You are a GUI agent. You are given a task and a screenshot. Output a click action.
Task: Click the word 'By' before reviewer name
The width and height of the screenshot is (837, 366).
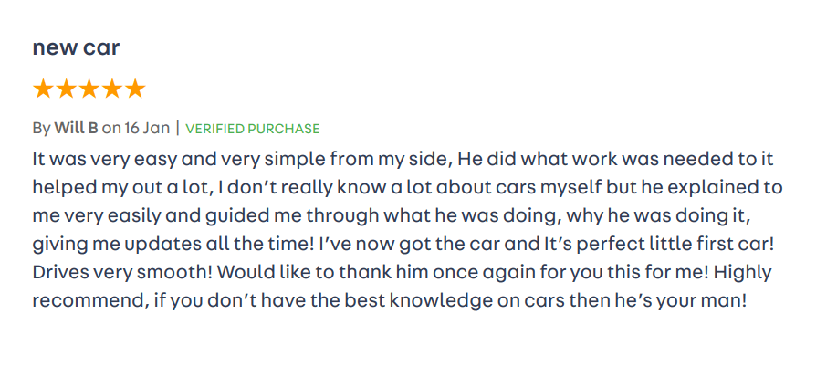(x=41, y=128)
